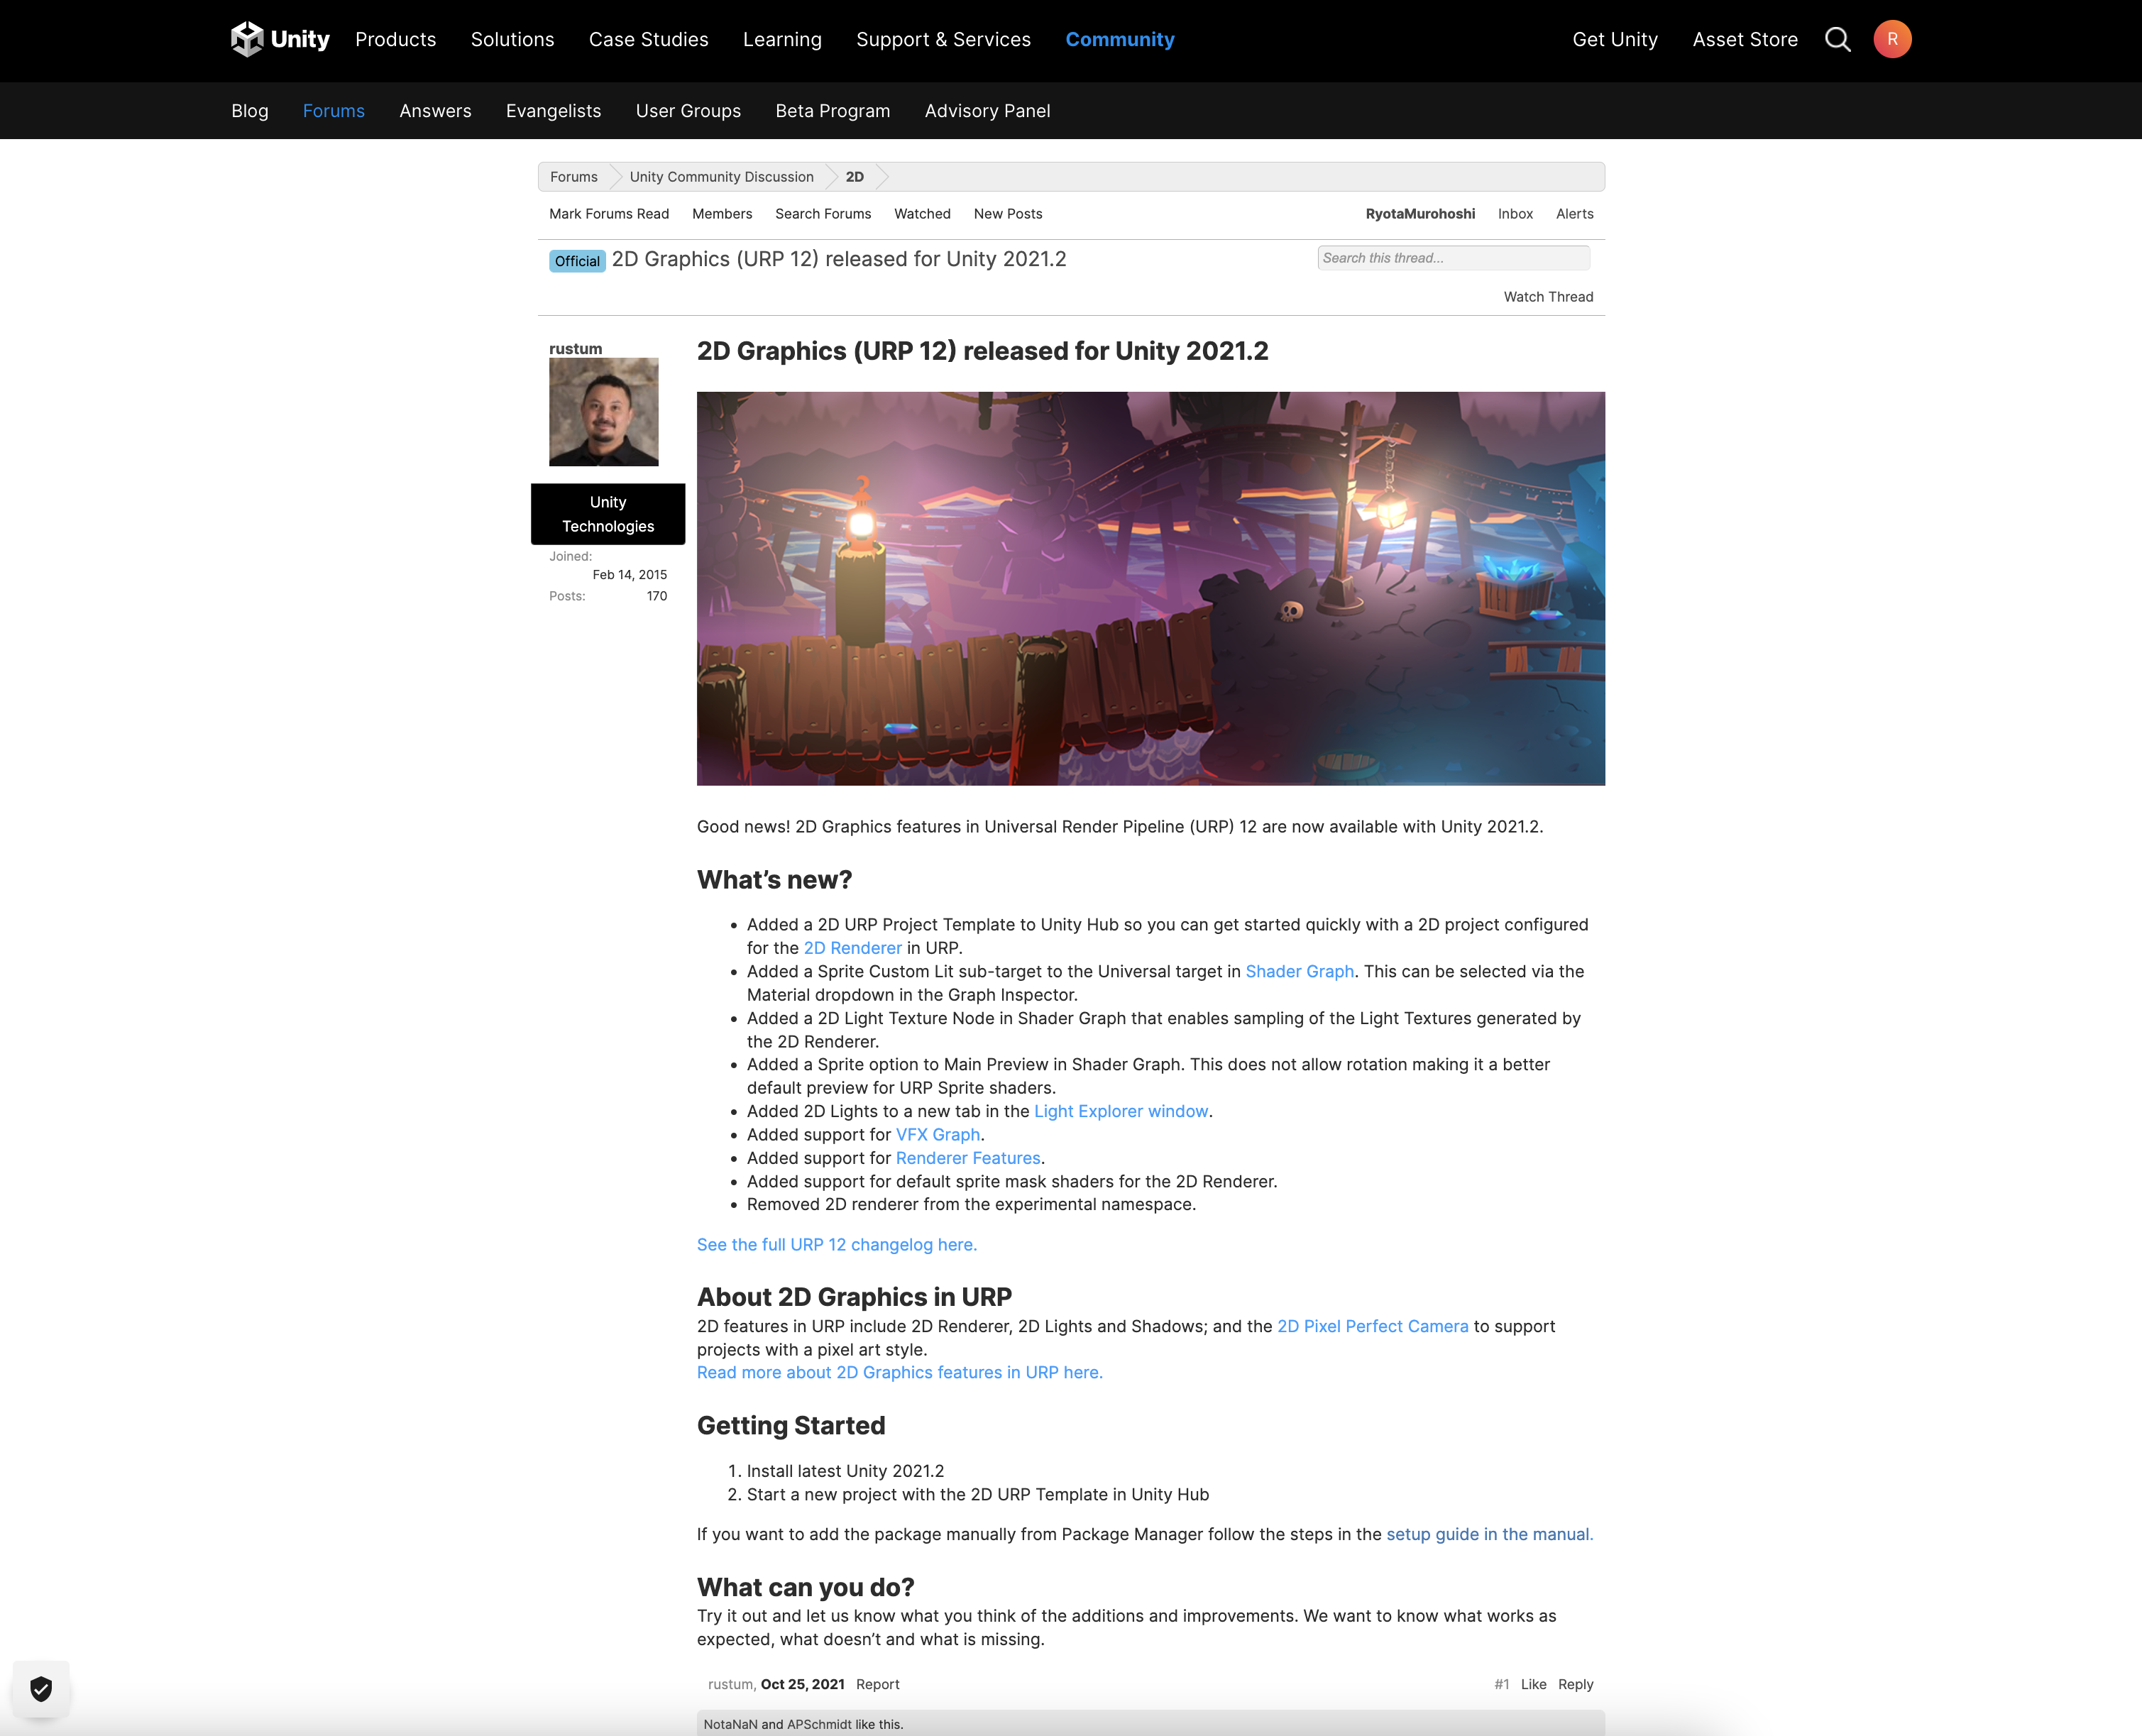Image resolution: width=2142 pixels, height=1736 pixels.
Task: Open the Inbox menu
Action: pyautogui.click(x=1514, y=214)
